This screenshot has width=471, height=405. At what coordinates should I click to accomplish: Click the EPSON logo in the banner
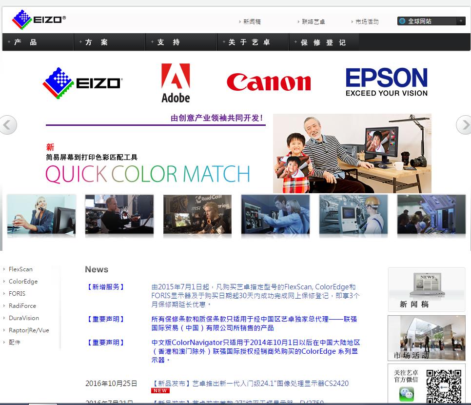387,82
